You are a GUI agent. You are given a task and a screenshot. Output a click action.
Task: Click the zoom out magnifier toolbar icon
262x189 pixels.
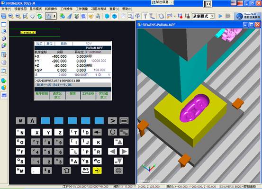[x=18, y=16]
